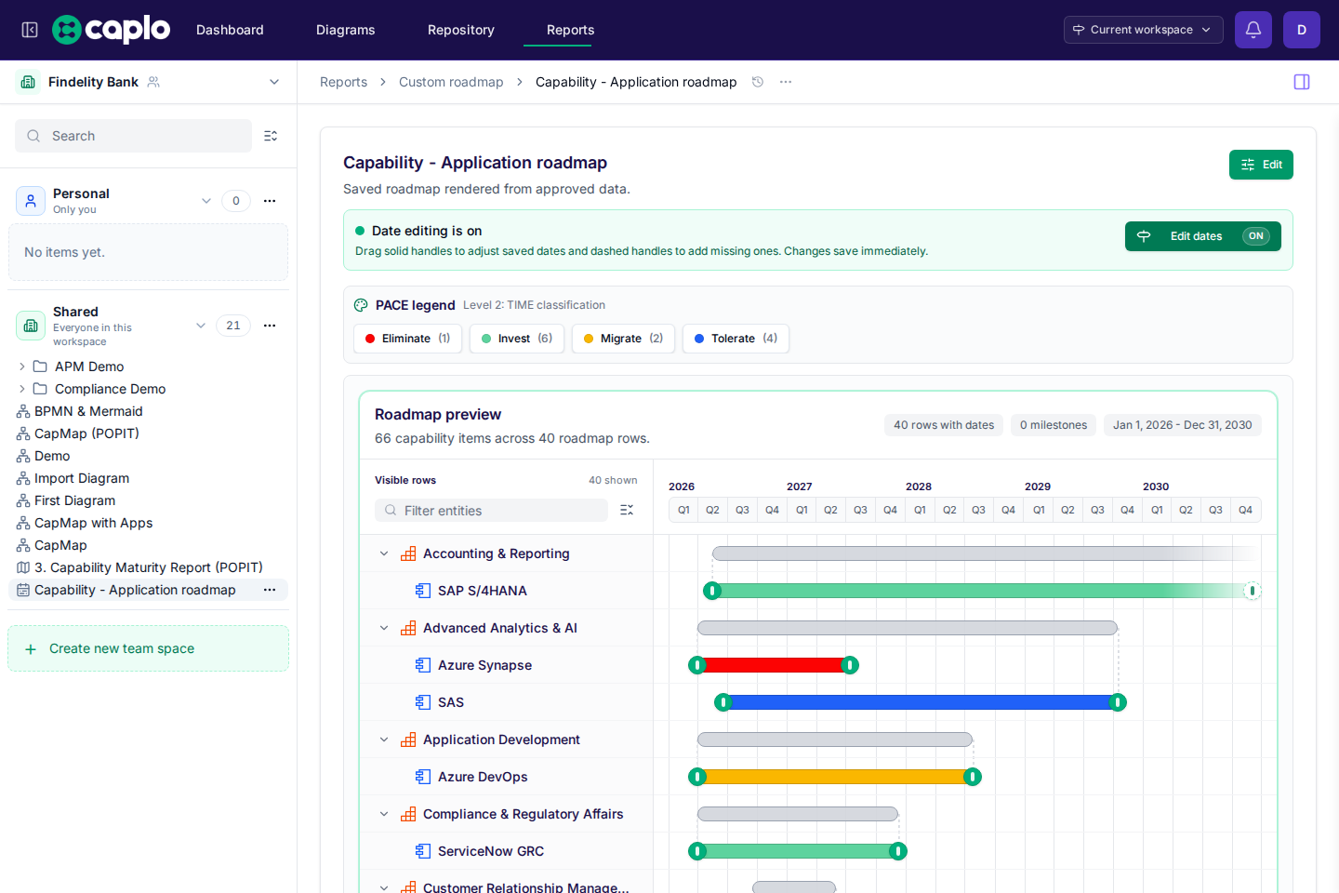Open Current workspace dropdown

[1143, 30]
